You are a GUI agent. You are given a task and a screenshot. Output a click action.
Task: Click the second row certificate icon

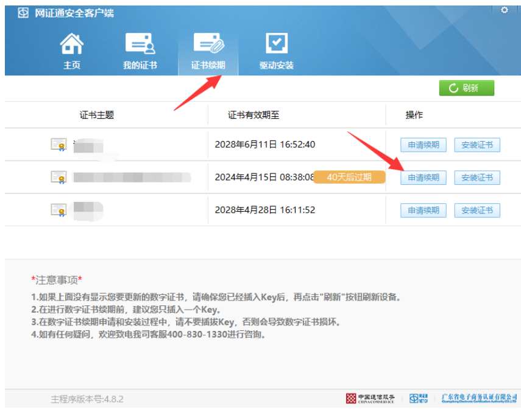click(58, 178)
